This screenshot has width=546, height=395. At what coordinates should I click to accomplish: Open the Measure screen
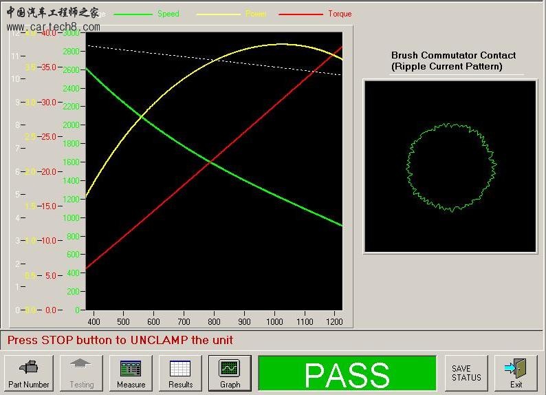pos(131,374)
